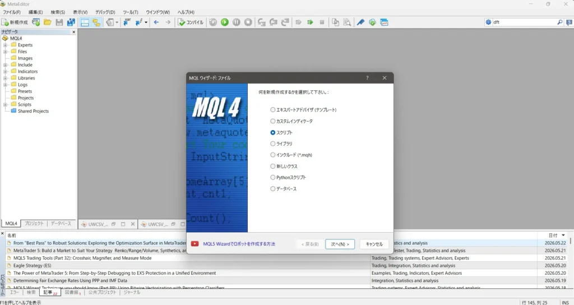Screen dimensions: 574x305
Task: Click the Stop debugging toolbar icon
Action: (x=248, y=22)
